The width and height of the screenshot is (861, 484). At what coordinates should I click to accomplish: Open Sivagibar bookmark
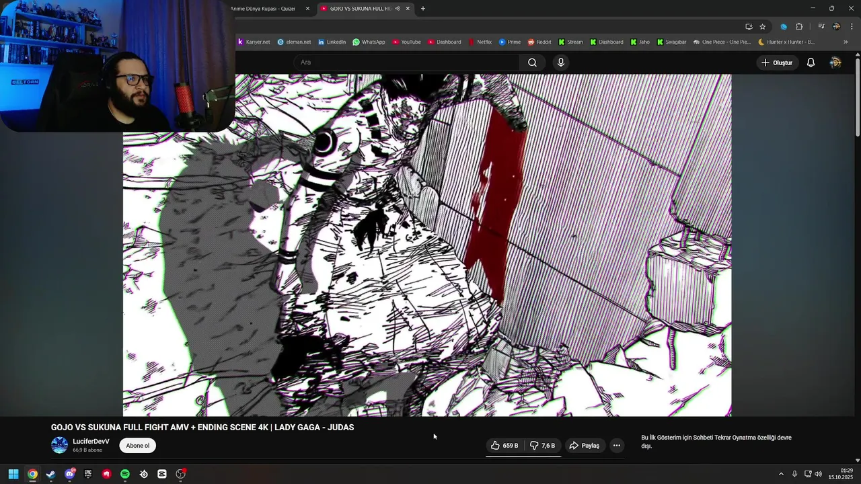[x=671, y=42]
